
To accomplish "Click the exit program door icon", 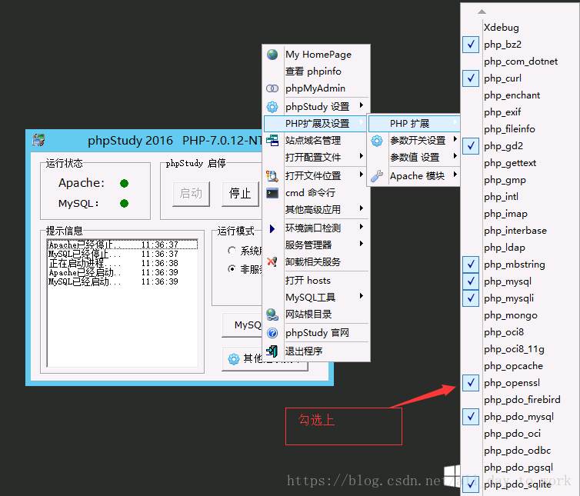I will tap(272, 351).
